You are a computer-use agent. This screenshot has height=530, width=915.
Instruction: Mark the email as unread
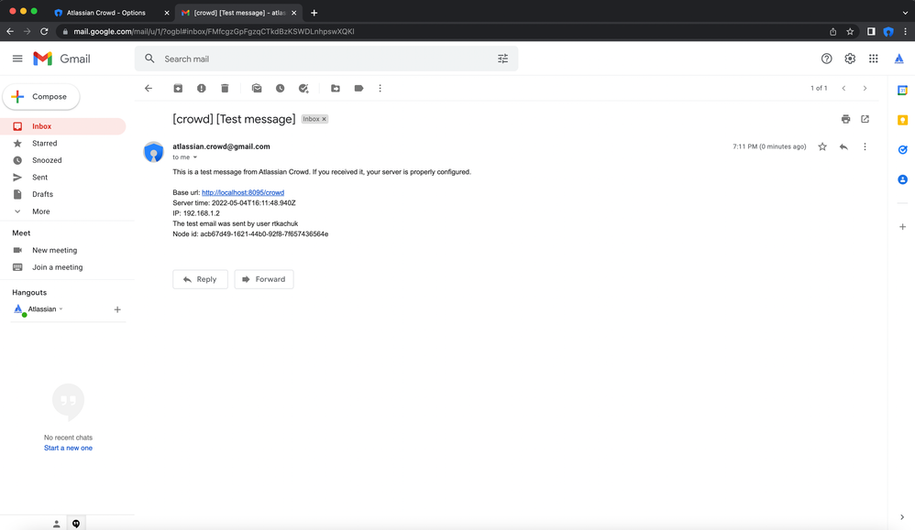257,88
